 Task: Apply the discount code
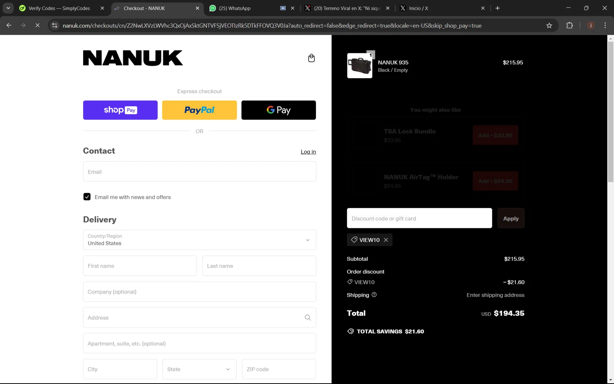click(511, 218)
